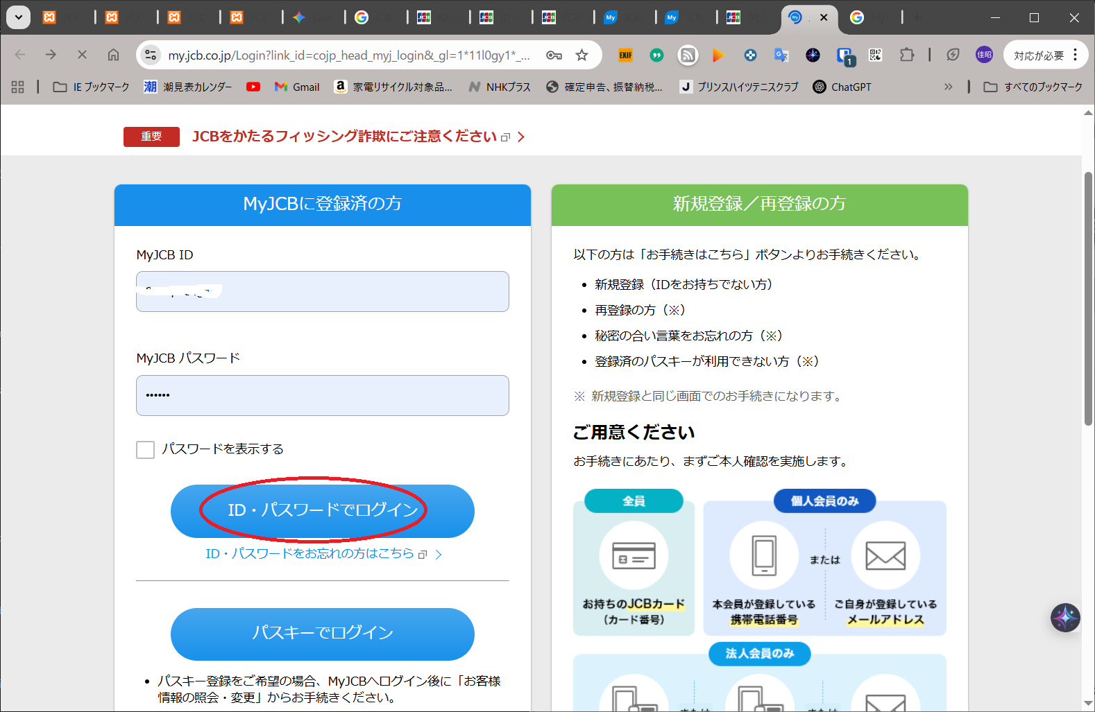Switch to the first XAMPP tab
The height and width of the screenshot is (712, 1095).
(49, 17)
